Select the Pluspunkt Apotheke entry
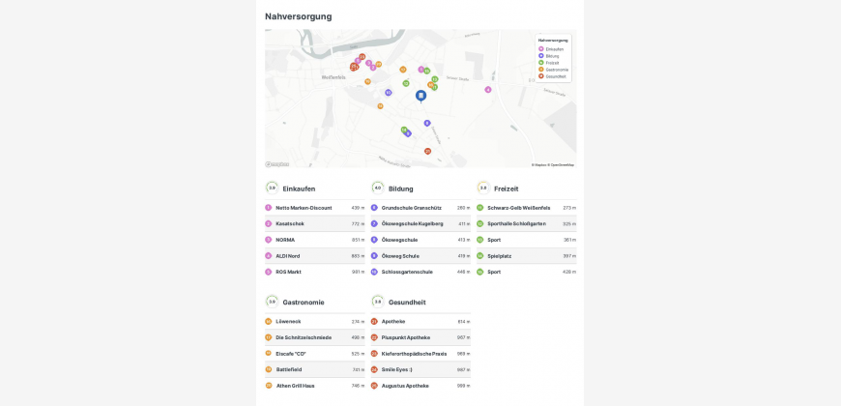 420,337
